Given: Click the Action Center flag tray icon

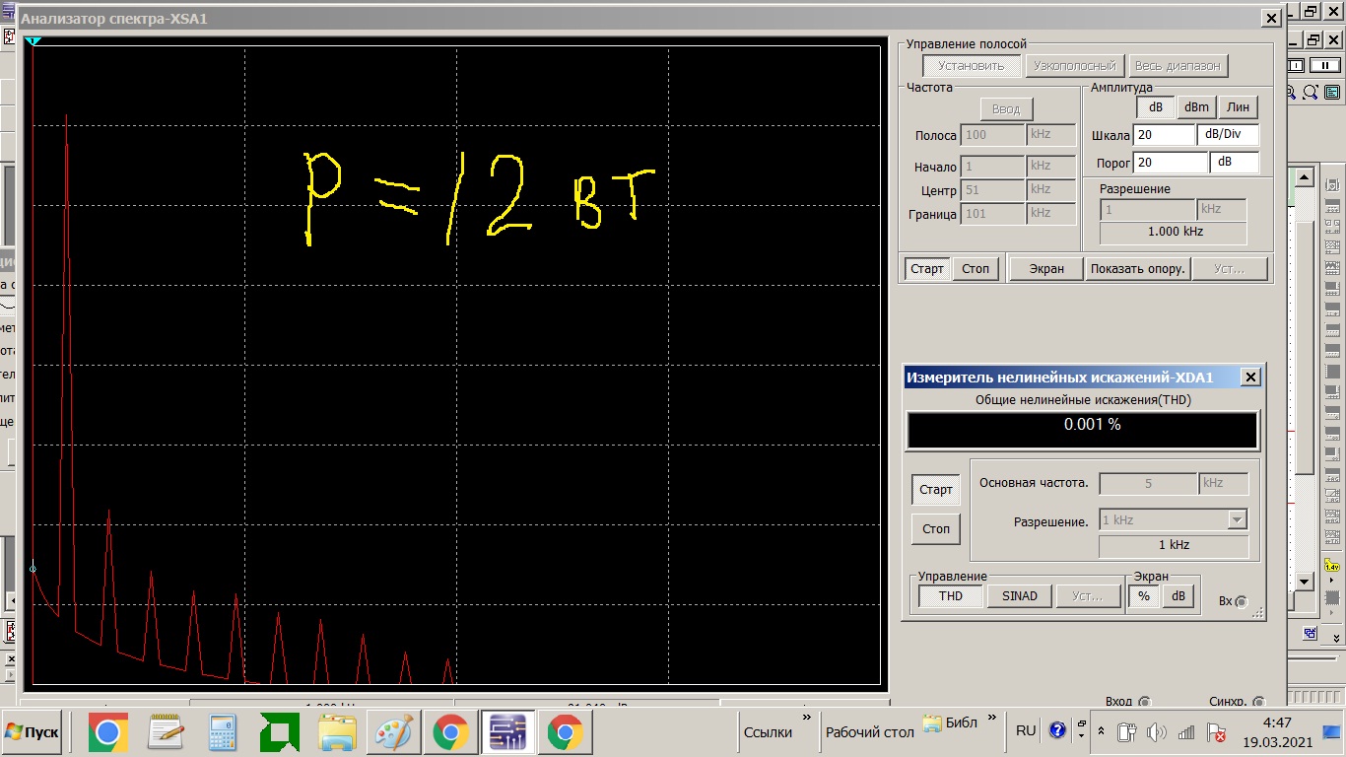Looking at the screenshot, I should 1217,733.
